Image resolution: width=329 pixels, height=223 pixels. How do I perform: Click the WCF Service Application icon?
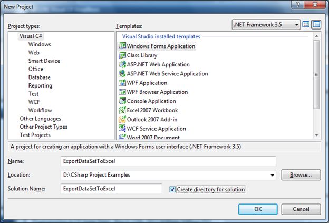(x=122, y=129)
